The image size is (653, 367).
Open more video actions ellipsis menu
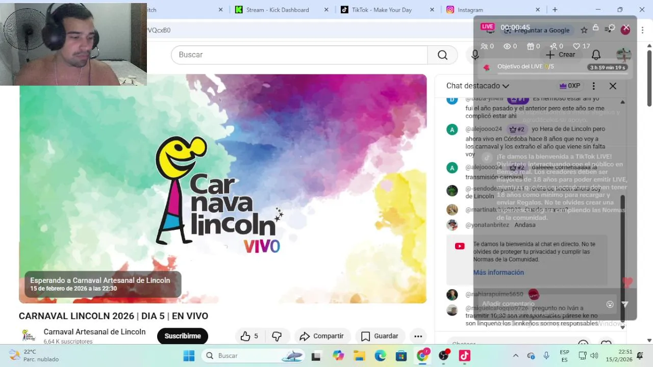pyautogui.click(x=418, y=336)
